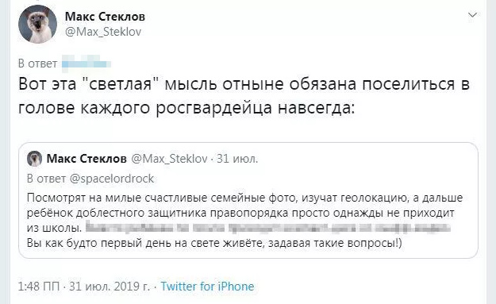Click the '31 июл. 2019 г.' date at the bottom
Viewport: 496px width, 304px height.
pos(110,287)
